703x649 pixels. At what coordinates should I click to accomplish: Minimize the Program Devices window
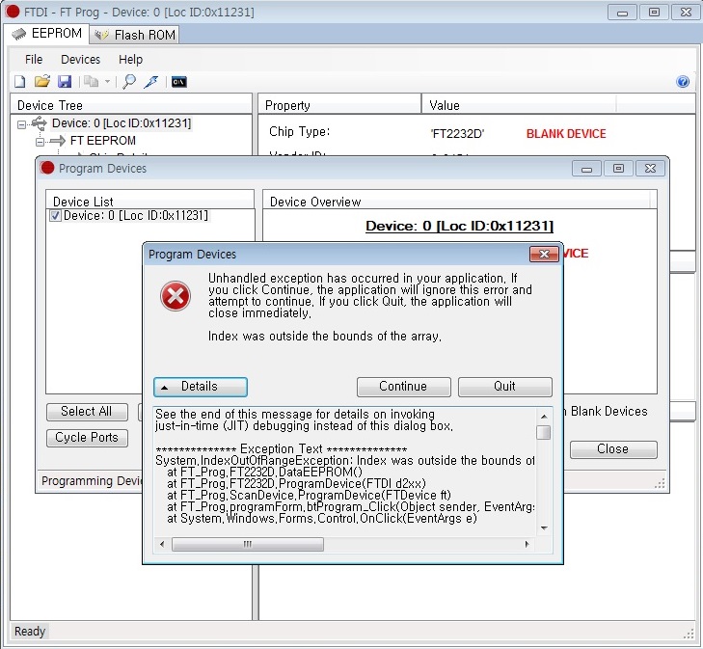pos(586,169)
